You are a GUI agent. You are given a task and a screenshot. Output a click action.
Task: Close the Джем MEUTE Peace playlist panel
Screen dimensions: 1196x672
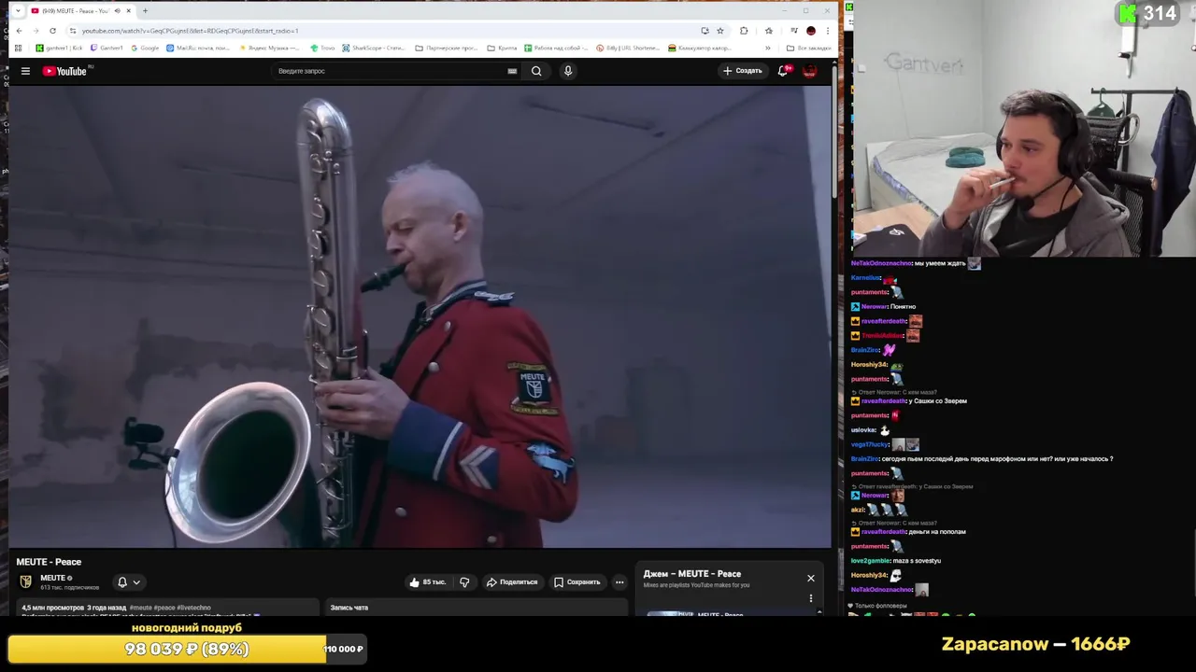(811, 579)
